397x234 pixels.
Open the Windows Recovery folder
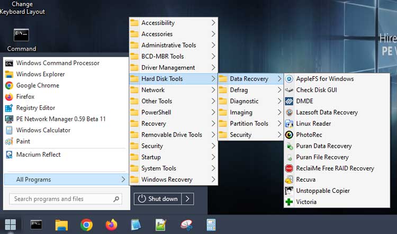pos(174,179)
